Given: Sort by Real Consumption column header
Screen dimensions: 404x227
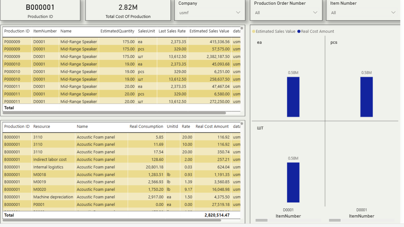Looking at the screenshot, I should pos(146,126).
